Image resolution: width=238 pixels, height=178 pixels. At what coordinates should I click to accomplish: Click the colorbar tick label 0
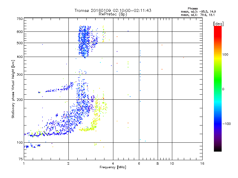click(223, 89)
